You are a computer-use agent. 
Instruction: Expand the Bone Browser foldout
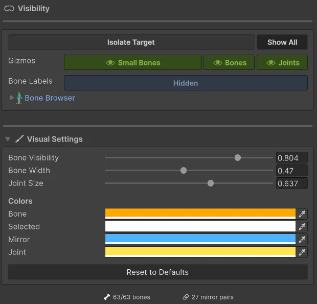[x=12, y=98]
